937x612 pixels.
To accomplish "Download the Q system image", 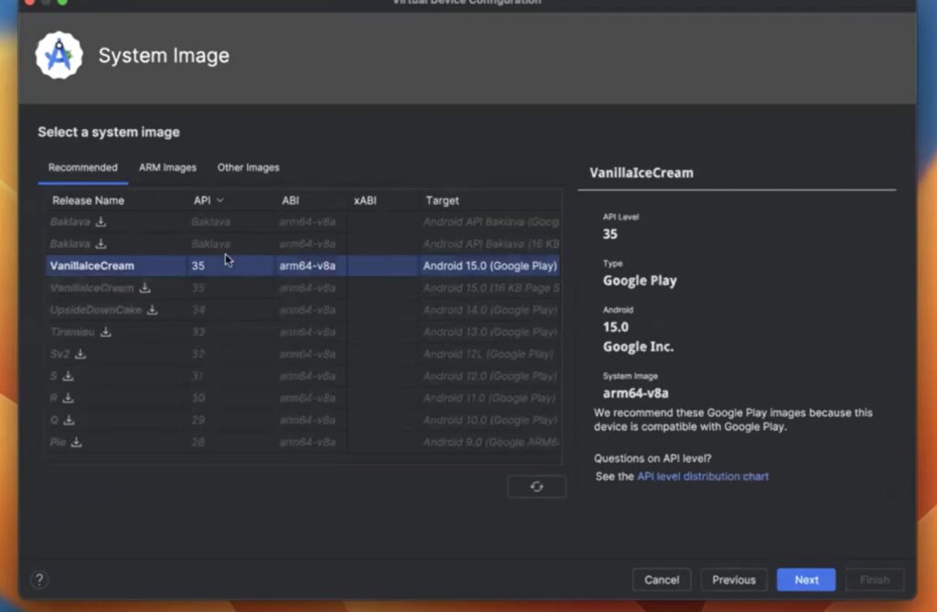I will pos(67,420).
